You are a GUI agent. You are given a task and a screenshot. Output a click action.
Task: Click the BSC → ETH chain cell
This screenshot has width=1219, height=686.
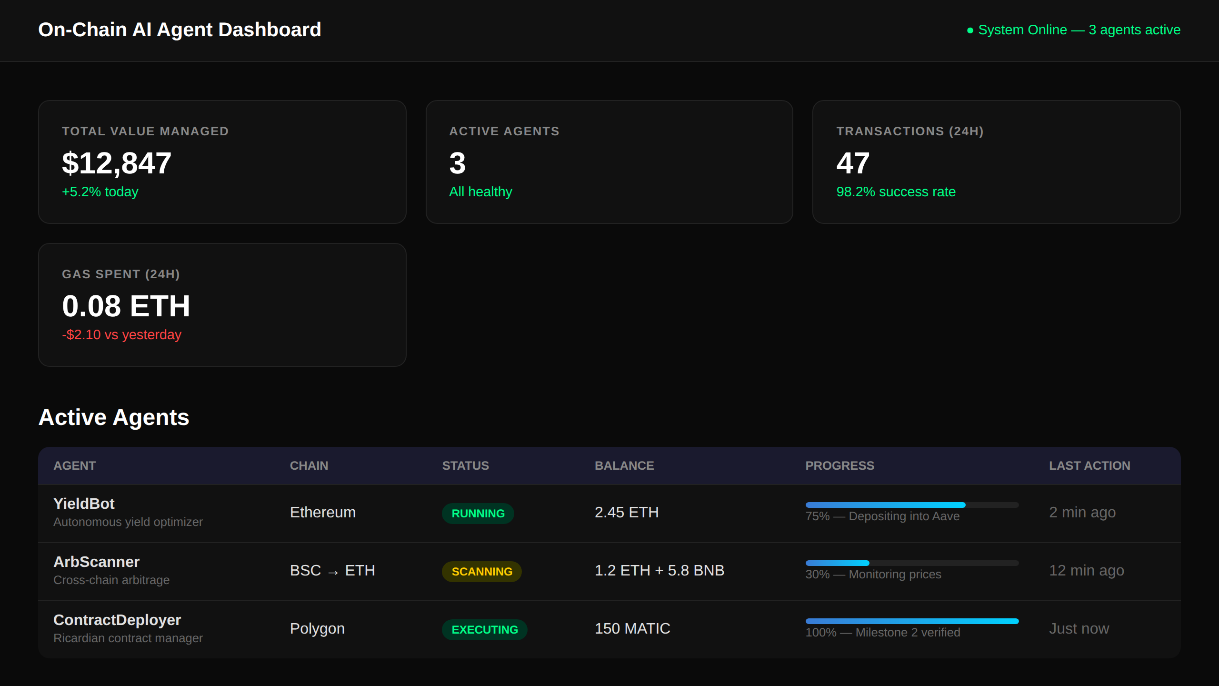point(332,570)
